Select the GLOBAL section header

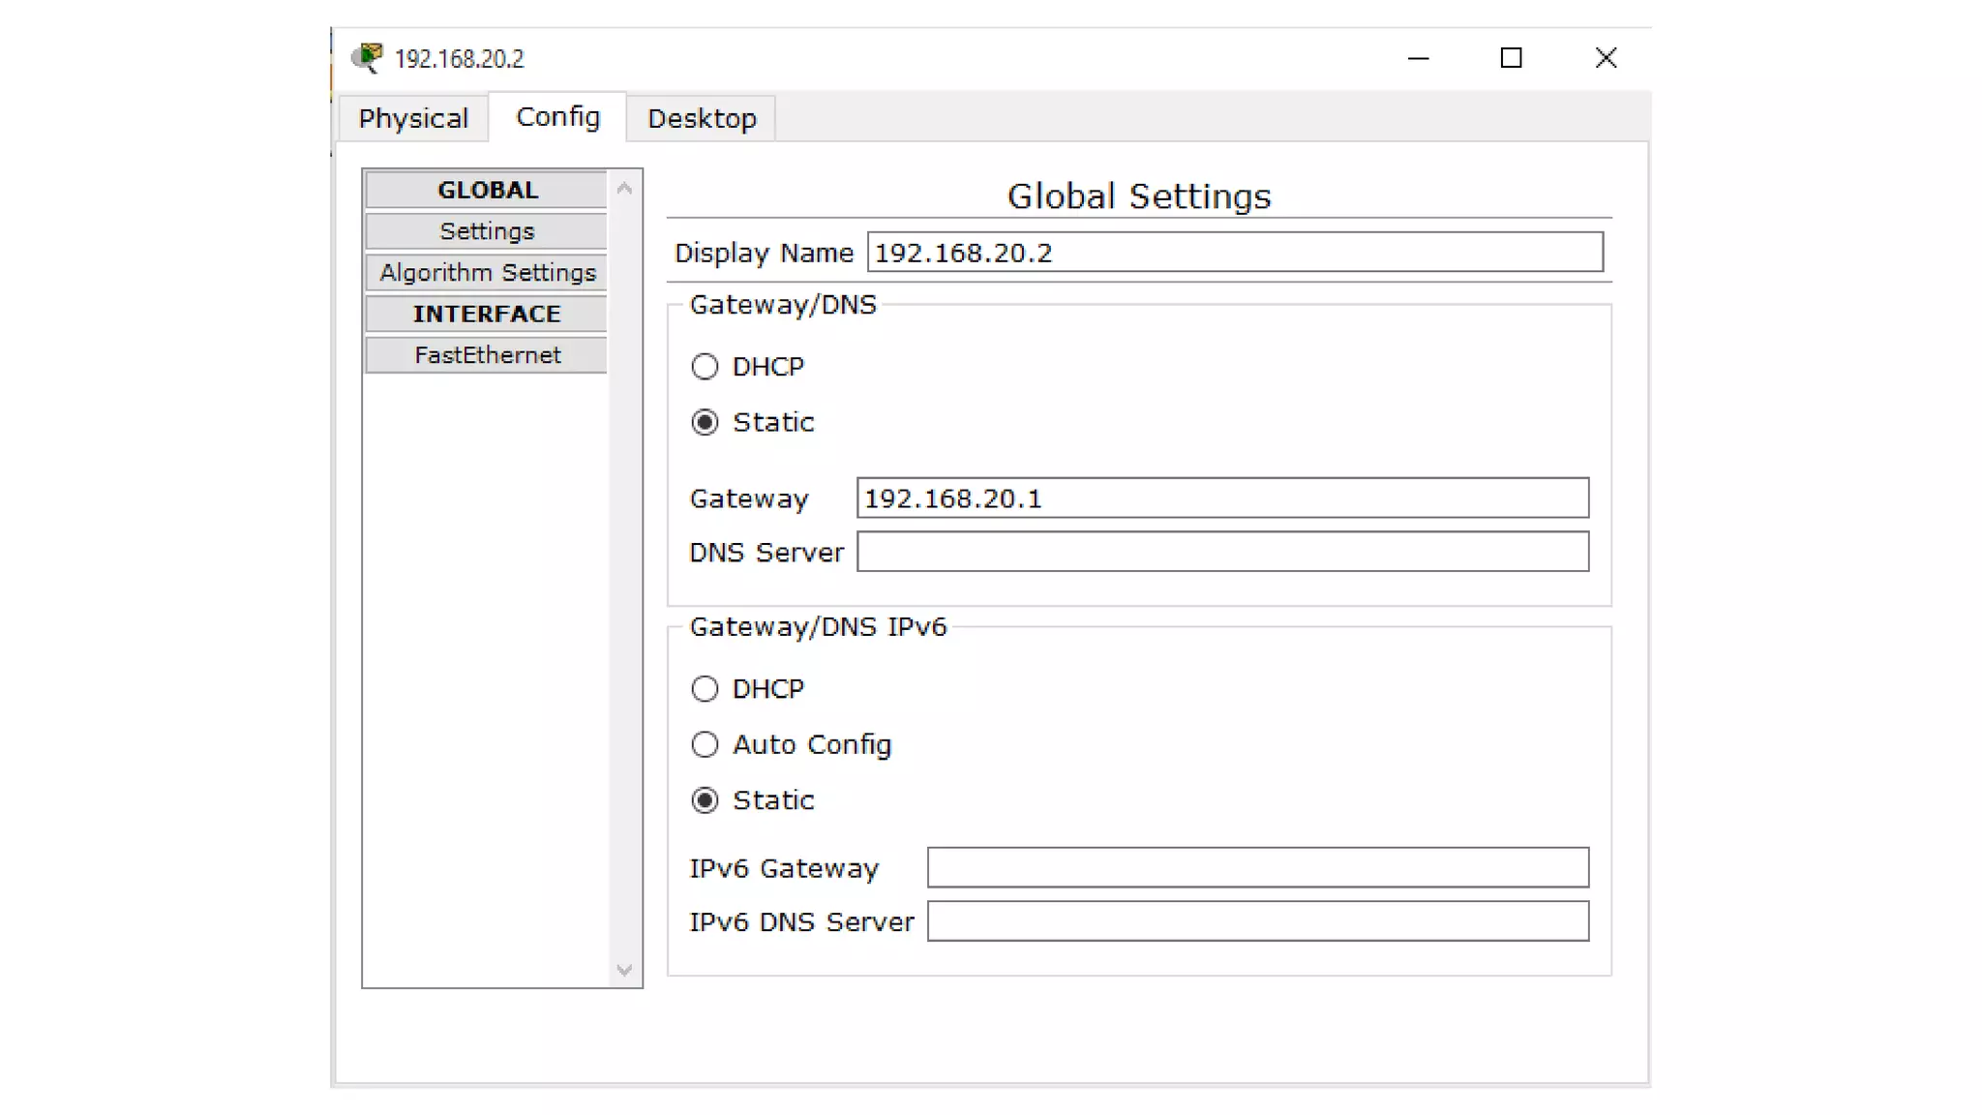[x=487, y=190]
